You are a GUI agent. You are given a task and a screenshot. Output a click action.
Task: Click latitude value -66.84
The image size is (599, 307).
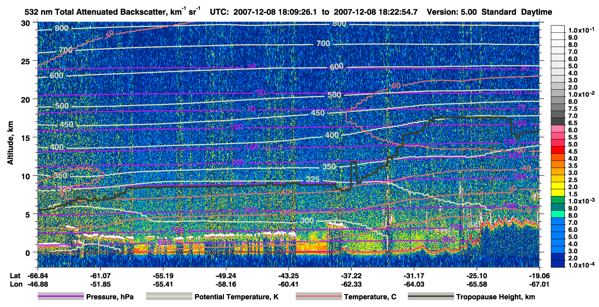pyautogui.click(x=38, y=275)
